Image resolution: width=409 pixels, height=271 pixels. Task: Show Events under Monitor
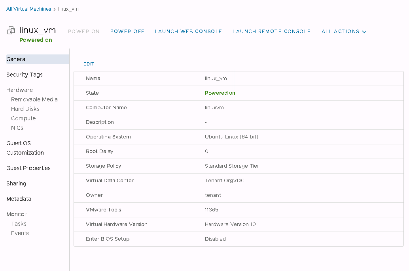20,233
